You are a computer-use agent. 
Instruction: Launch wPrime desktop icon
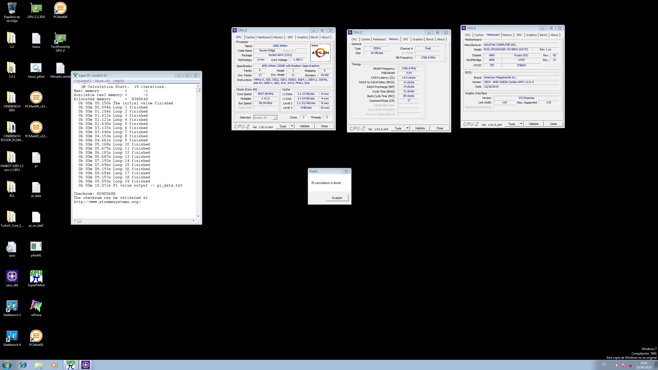pyautogui.click(x=36, y=309)
